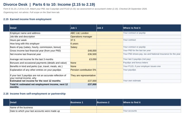184x113 pixels.
Task: Click the £3,050 average net income cell
Action: pos(83,59)
